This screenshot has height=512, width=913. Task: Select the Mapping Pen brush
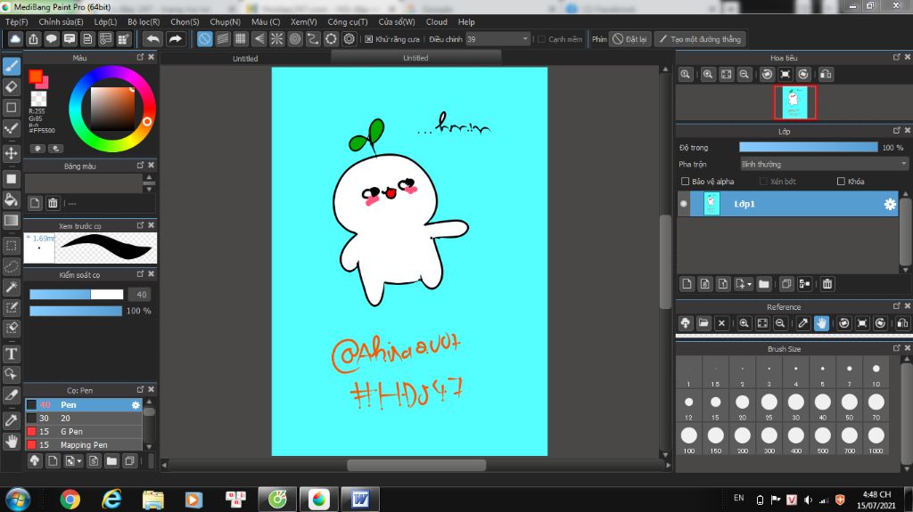84,445
